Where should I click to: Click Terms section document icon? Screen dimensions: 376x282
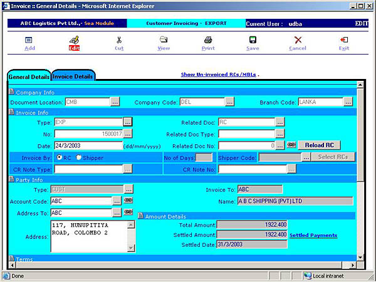[x=11, y=258]
